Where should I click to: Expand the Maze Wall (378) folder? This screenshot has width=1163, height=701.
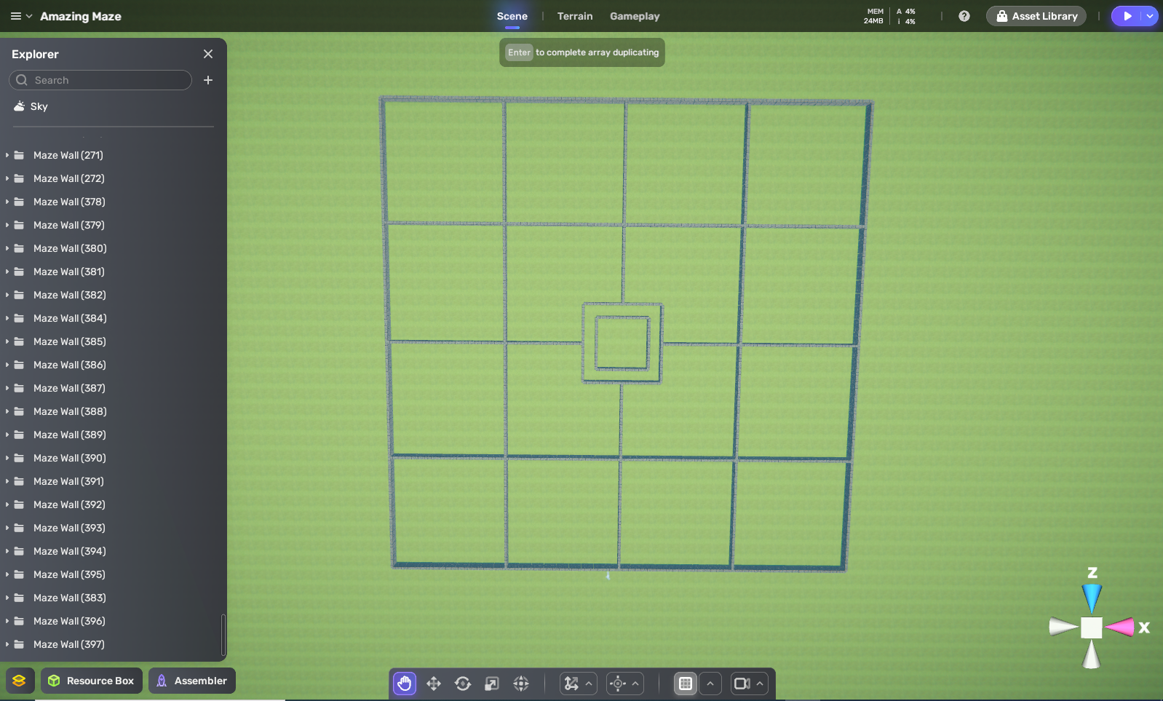[x=7, y=202]
